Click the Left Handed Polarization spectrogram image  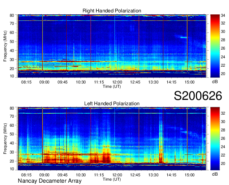112,139
